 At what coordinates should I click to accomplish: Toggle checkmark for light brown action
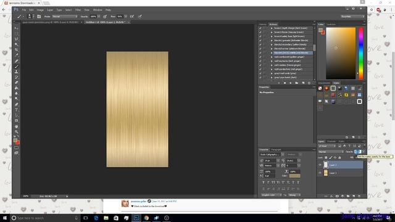pyautogui.click(x=260, y=36)
